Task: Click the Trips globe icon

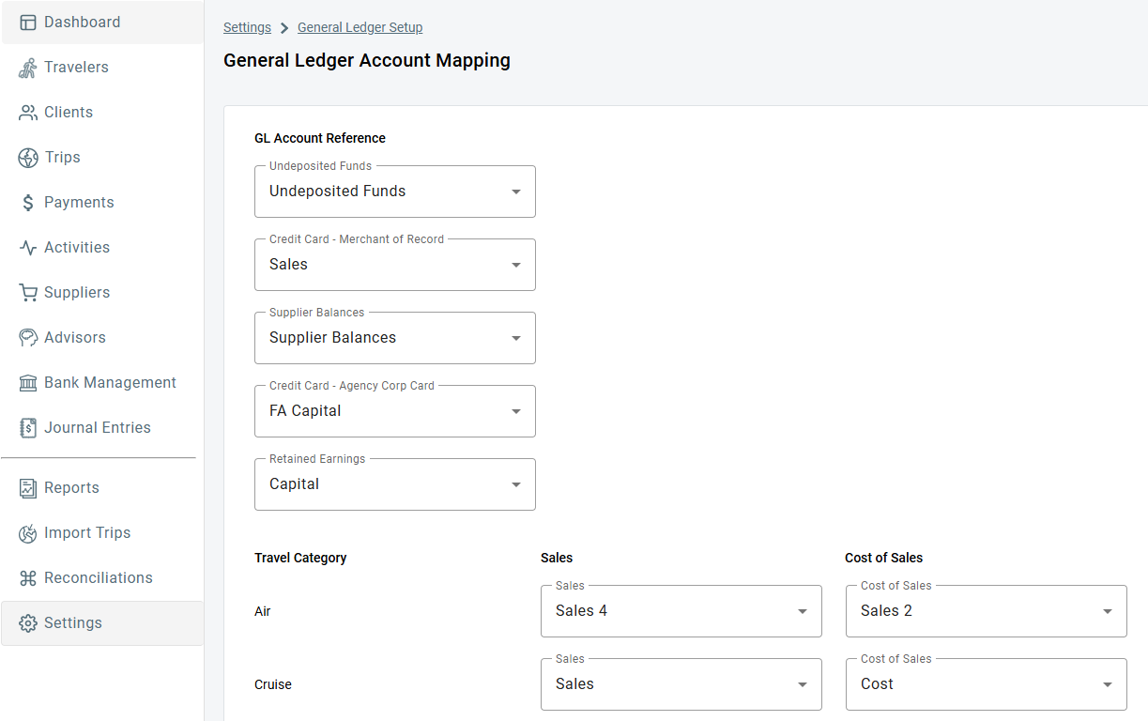Action: click(27, 157)
